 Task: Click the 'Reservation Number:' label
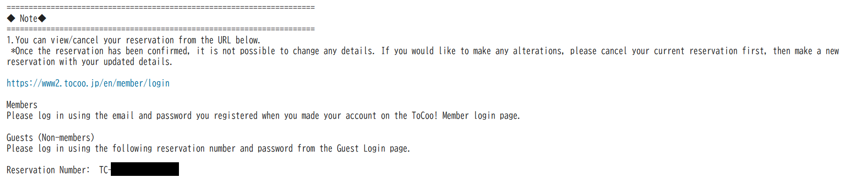pos(48,170)
